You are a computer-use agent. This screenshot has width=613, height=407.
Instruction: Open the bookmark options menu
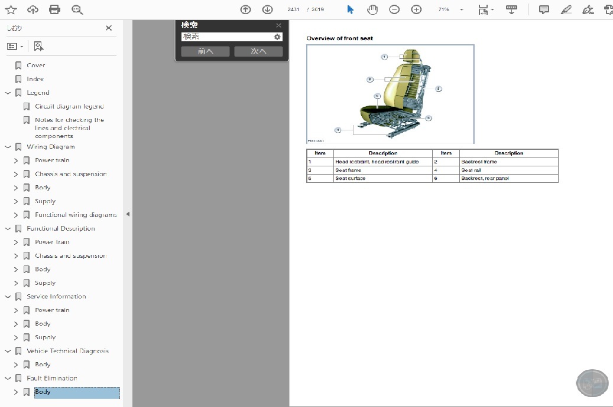coord(15,47)
